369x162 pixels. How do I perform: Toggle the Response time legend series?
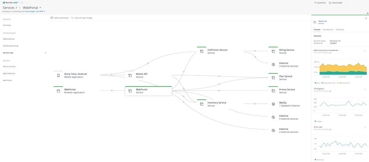point(328,83)
